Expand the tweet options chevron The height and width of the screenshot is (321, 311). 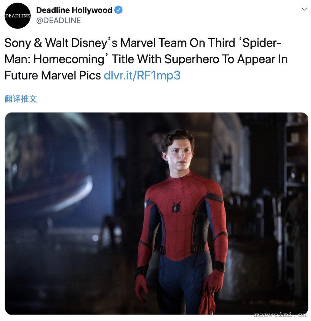(305, 9)
